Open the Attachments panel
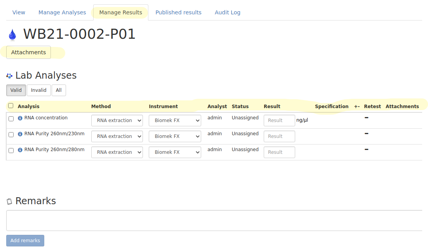This screenshot has width=428, height=248. click(x=28, y=52)
